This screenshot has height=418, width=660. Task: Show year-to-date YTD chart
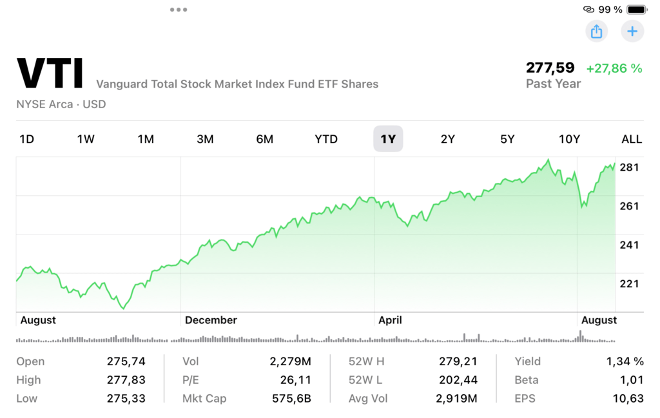[326, 139]
